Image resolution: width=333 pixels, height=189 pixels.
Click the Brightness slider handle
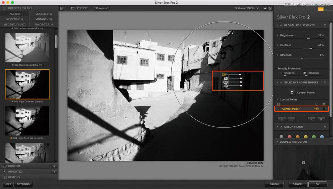coord(308,39)
